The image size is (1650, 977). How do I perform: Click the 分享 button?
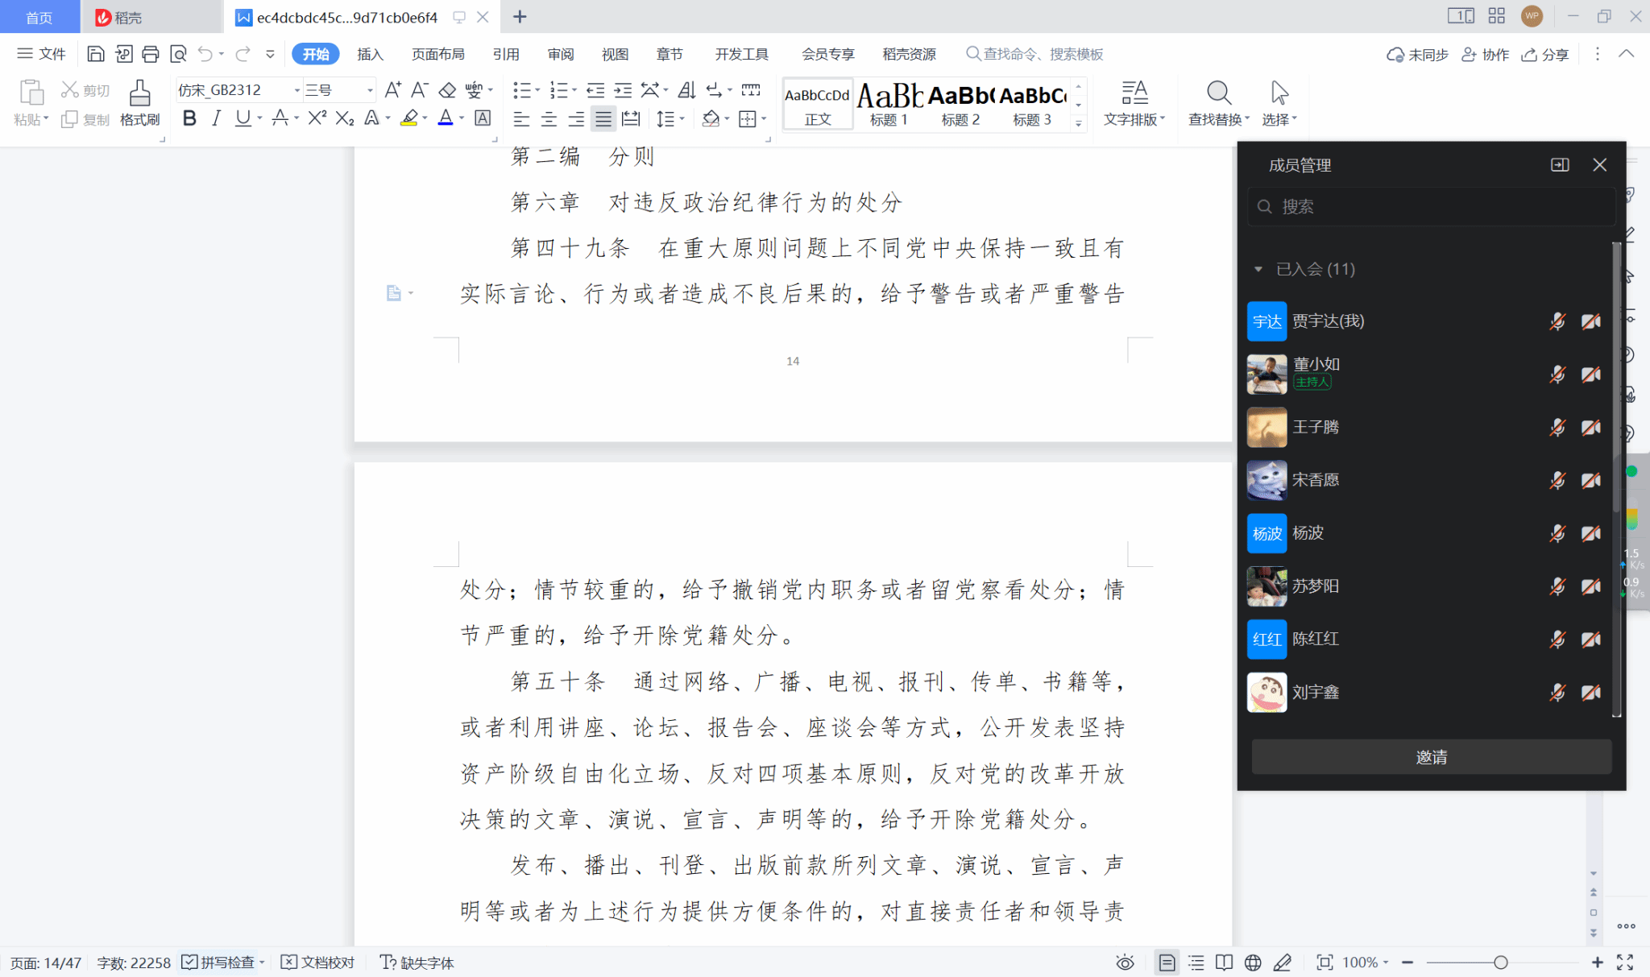pyautogui.click(x=1545, y=54)
